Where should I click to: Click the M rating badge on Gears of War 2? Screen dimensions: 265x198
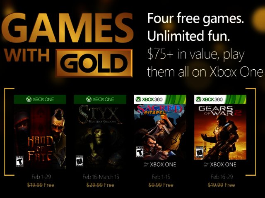[200, 152]
